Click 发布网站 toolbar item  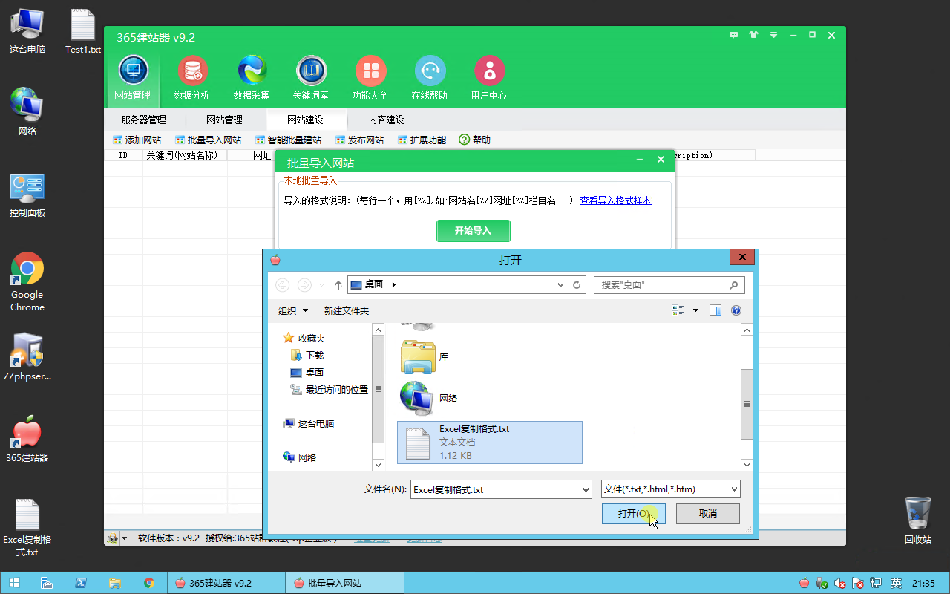360,140
